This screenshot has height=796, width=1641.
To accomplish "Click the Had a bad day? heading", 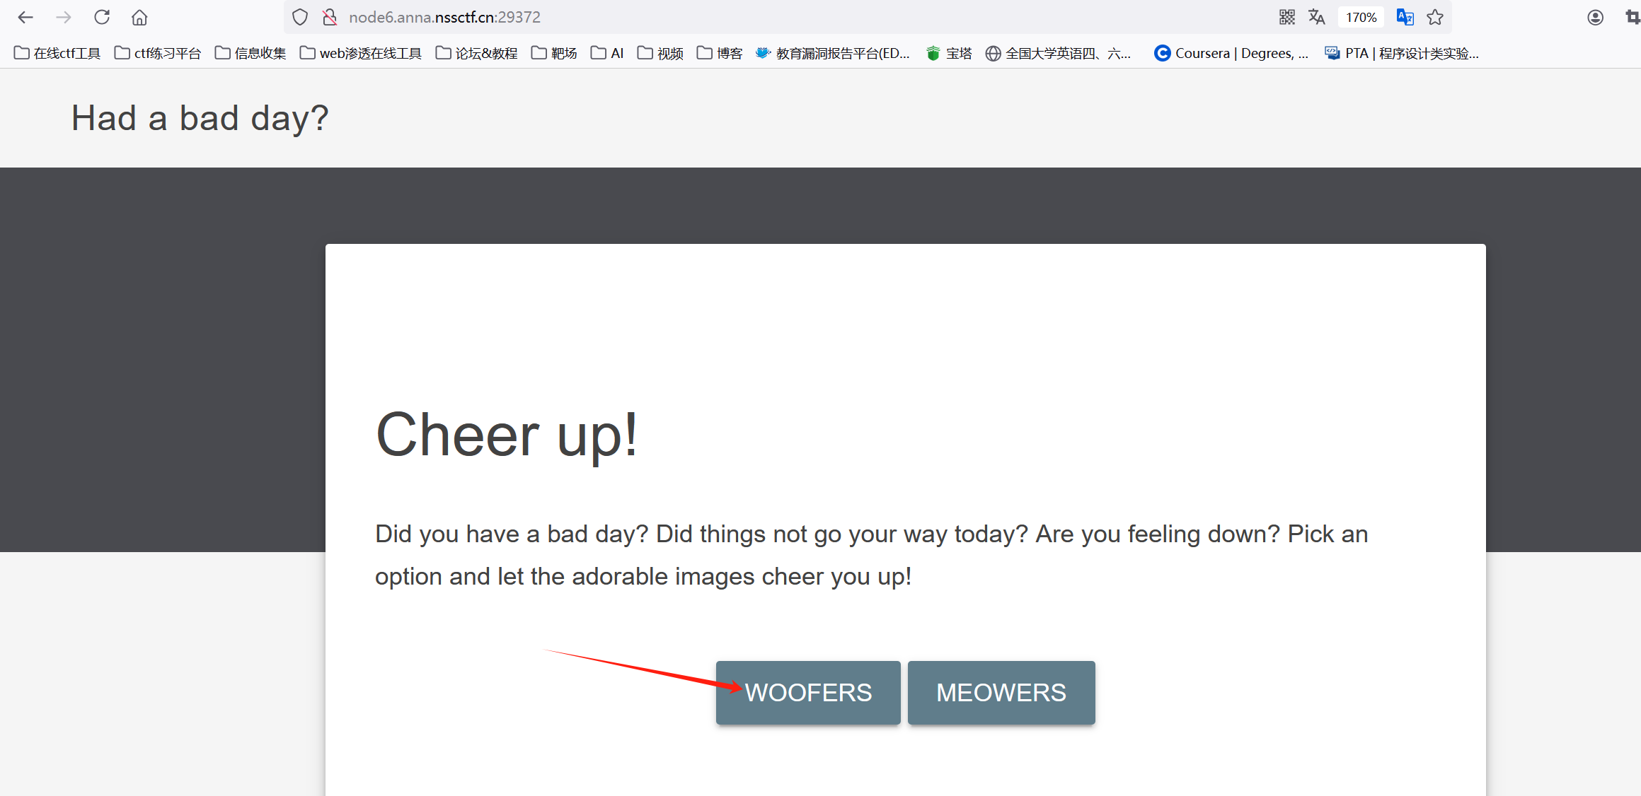I will pos(200,118).
